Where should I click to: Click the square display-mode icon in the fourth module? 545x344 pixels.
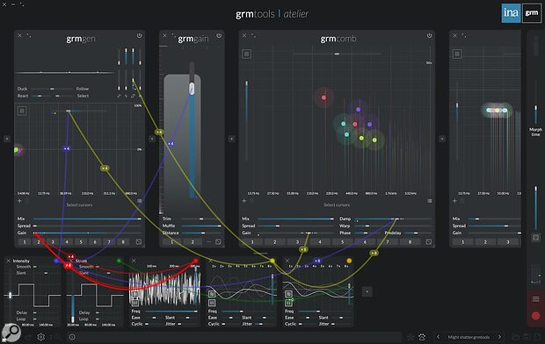[457, 54]
